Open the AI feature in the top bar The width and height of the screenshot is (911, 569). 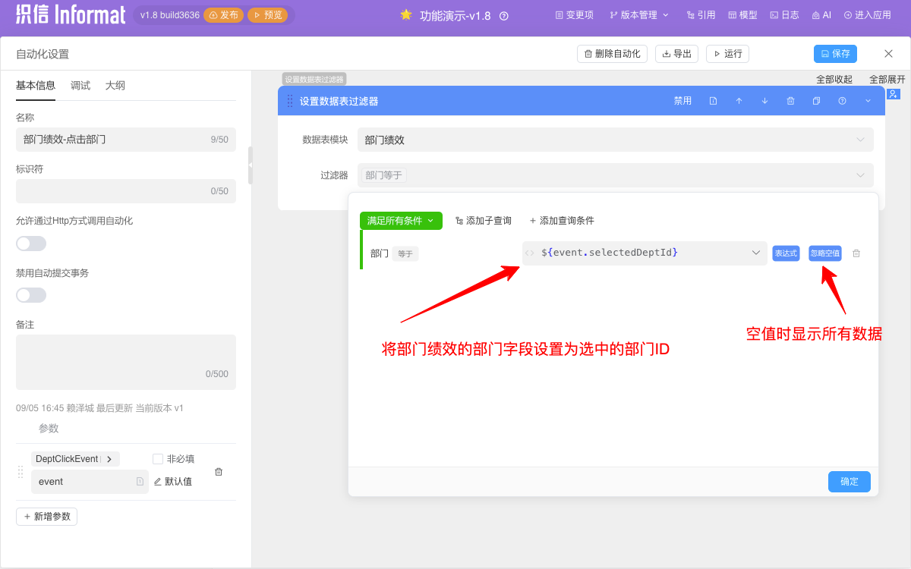[821, 14]
